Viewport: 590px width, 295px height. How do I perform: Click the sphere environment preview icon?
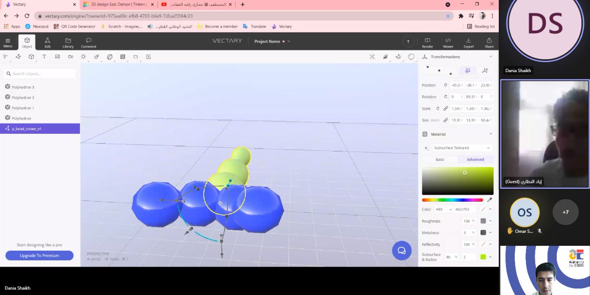411,57
